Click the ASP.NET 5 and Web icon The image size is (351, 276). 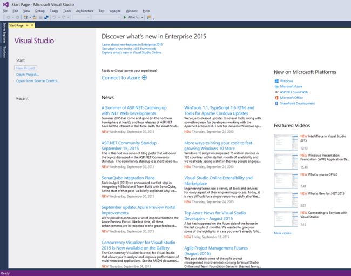click(276, 92)
